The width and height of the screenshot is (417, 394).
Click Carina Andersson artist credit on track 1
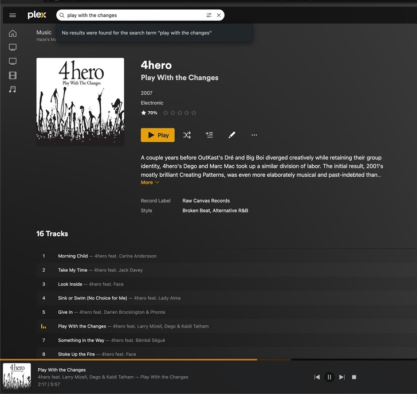pyautogui.click(x=137, y=256)
